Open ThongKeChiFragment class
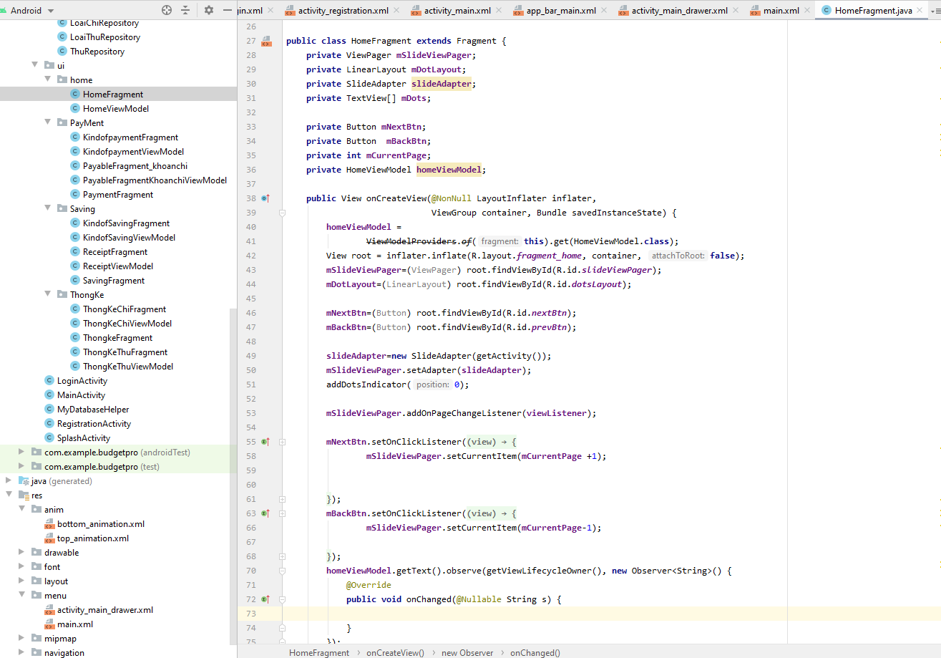The height and width of the screenshot is (658, 941). pyautogui.click(x=125, y=309)
